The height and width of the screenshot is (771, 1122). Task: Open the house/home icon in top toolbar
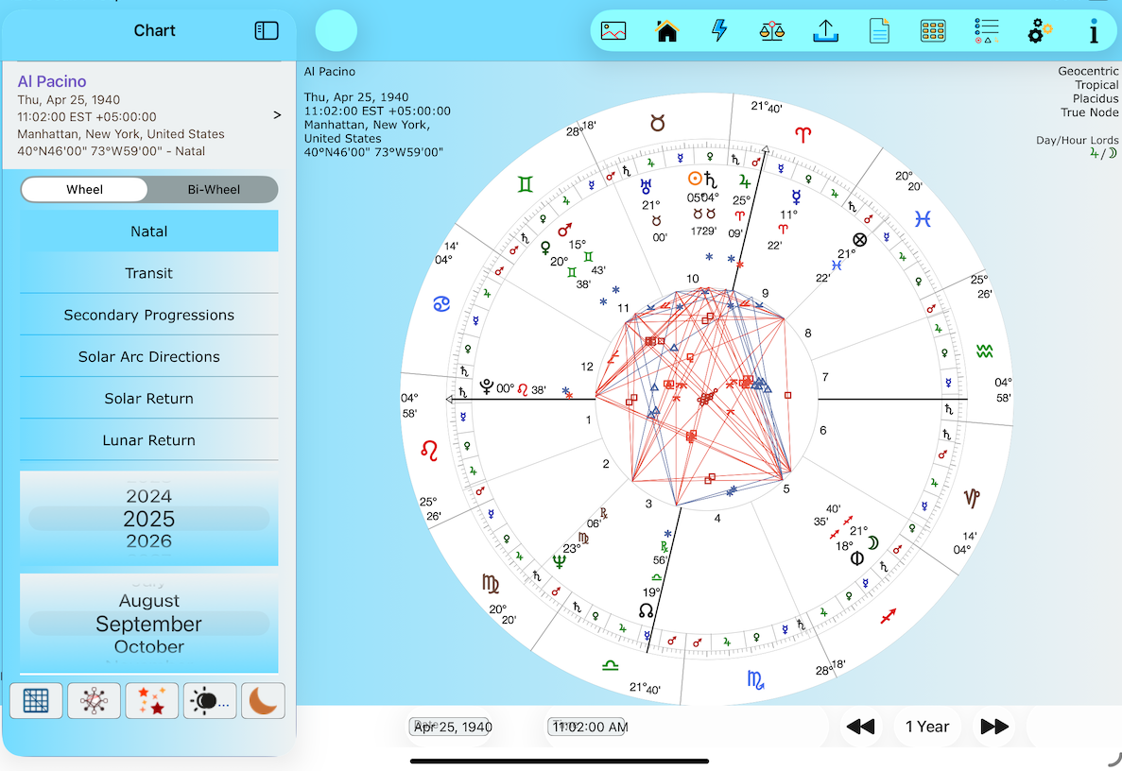tap(667, 30)
